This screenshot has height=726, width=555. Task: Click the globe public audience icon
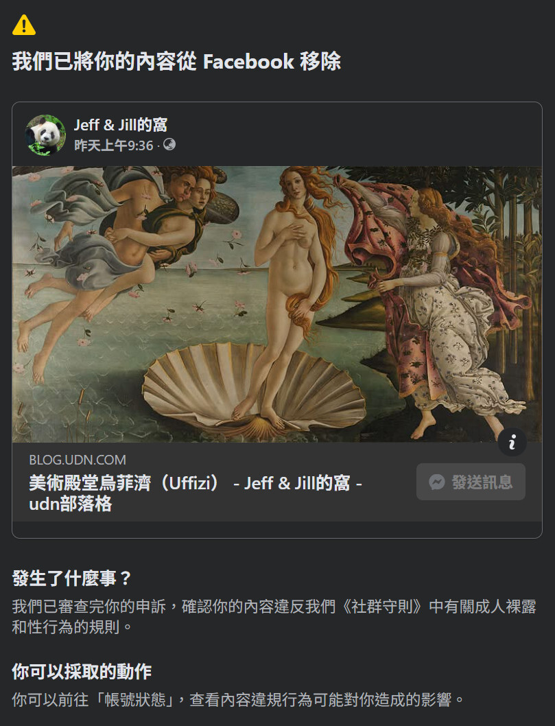(x=169, y=145)
